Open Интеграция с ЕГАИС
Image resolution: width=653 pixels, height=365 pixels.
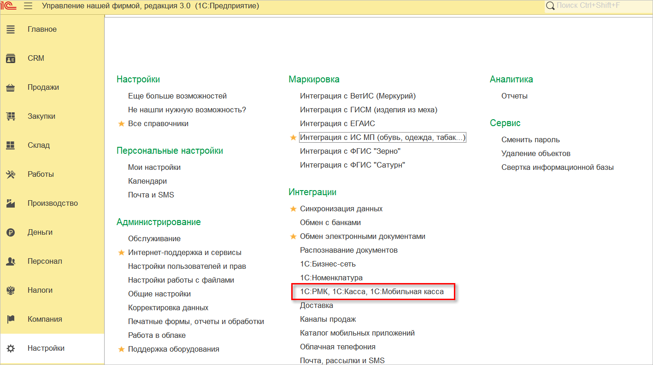click(337, 124)
